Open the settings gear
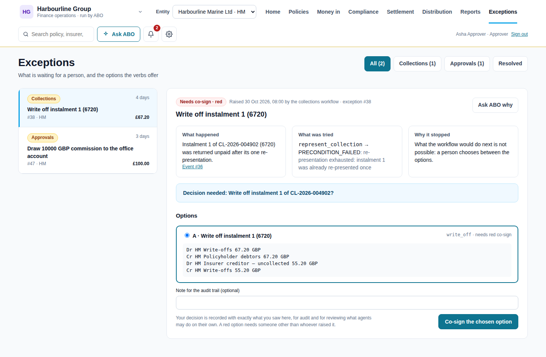Viewport: 546px width, 357px height. (x=169, y=34)
